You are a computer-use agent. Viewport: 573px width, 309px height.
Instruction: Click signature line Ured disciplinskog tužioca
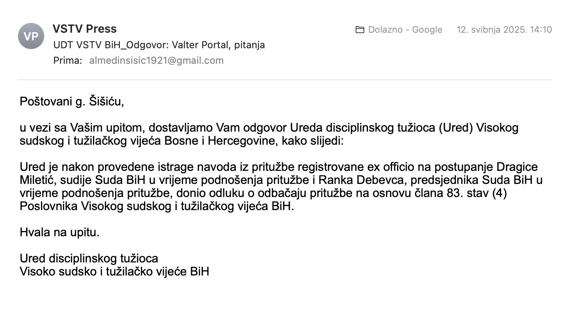(x=89, y=258)
